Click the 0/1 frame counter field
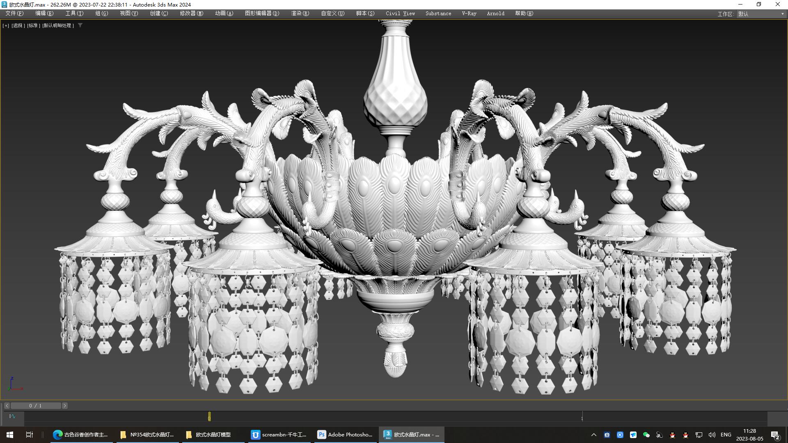Image resolution: width=788 pixels, height=443 pixels. tap(36, 406)
